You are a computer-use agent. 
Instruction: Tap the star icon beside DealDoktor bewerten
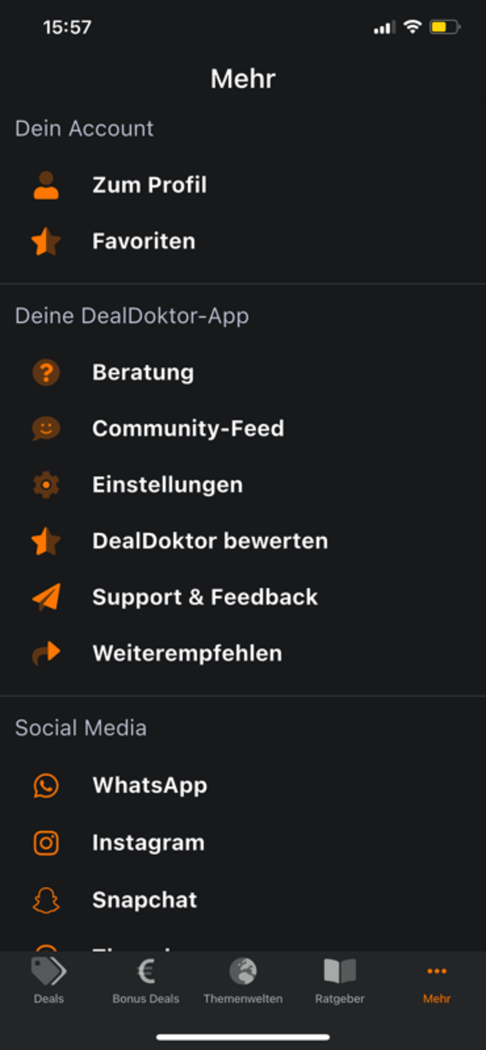[x=46, y=541]
